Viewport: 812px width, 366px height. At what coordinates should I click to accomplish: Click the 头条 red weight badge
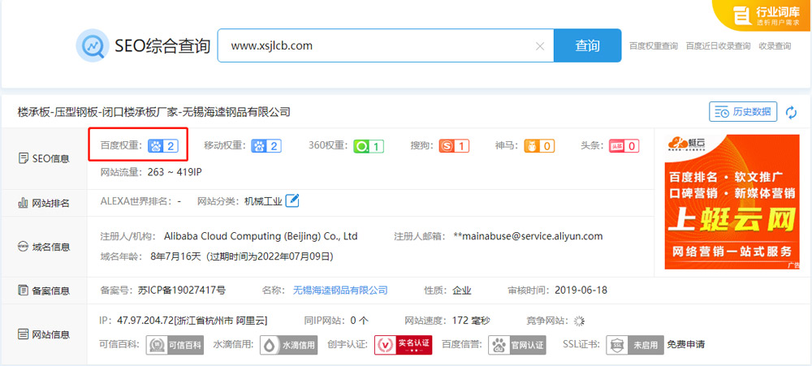coord(624,146)
